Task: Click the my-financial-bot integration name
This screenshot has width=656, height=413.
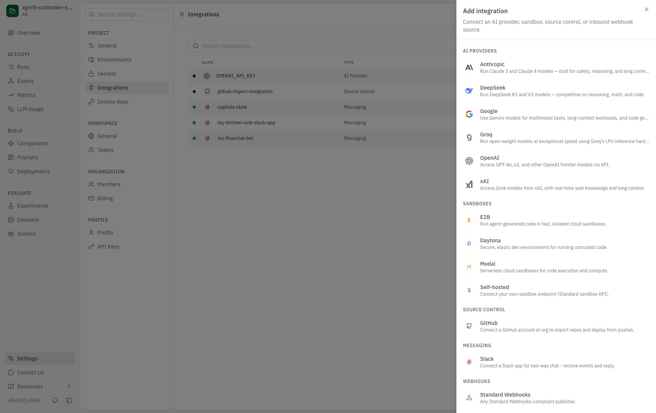Action: pyautogui.click(x=235, y=138)
